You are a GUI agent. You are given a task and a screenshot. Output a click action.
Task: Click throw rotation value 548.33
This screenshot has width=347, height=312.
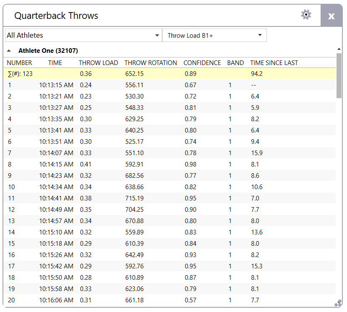click(x=135, y=108)
